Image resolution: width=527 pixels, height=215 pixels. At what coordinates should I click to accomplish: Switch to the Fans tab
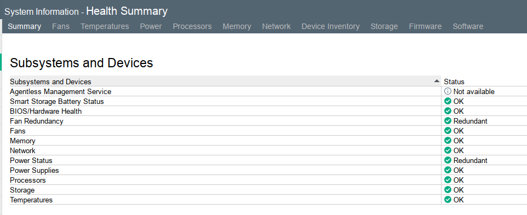61,26
